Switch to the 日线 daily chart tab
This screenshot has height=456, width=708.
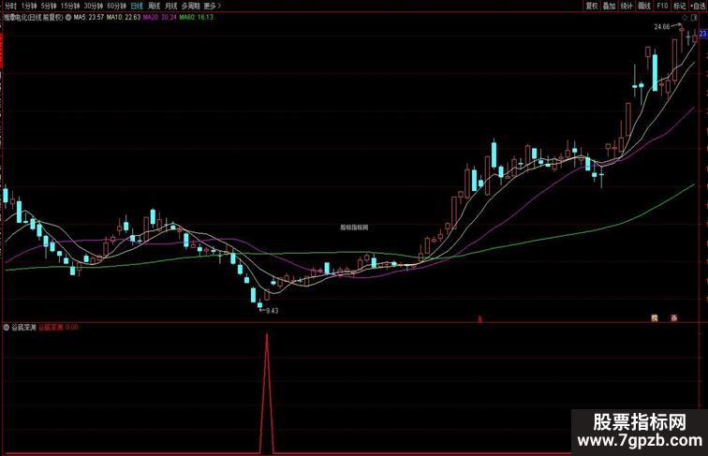pyautogui.click(x=137, y=6)
